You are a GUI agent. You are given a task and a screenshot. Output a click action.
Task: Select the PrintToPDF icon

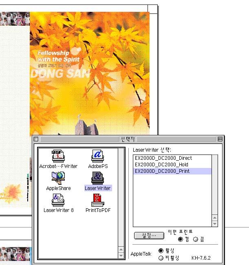pyautogui.click(x=98, y=201)
